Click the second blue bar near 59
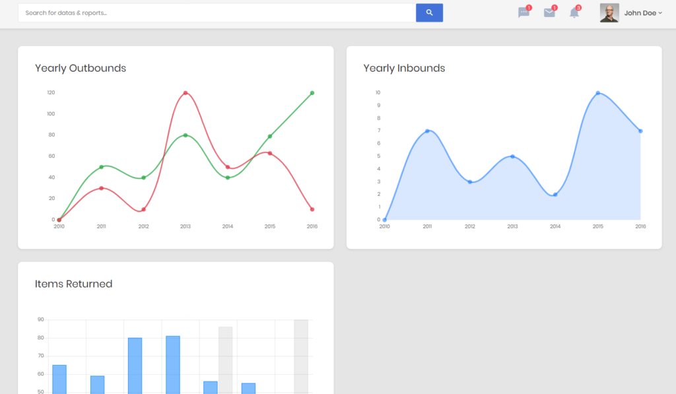Image resolution: width=676 pixels, height=394 pixels. click(x=98, y=385)
